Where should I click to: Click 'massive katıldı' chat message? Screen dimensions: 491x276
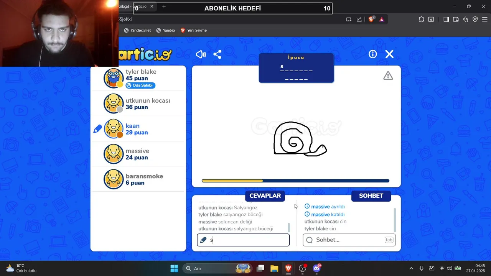click(x=325, y=215)
